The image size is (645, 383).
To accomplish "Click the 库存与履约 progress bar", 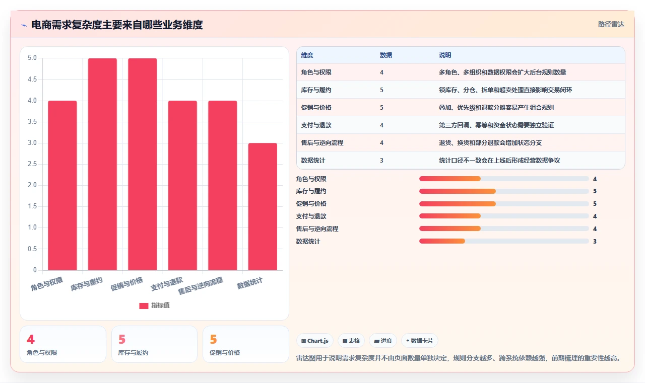I will coord(504,191).
